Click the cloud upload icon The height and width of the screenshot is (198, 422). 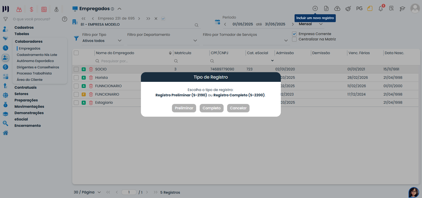click(x=337, y=8)
